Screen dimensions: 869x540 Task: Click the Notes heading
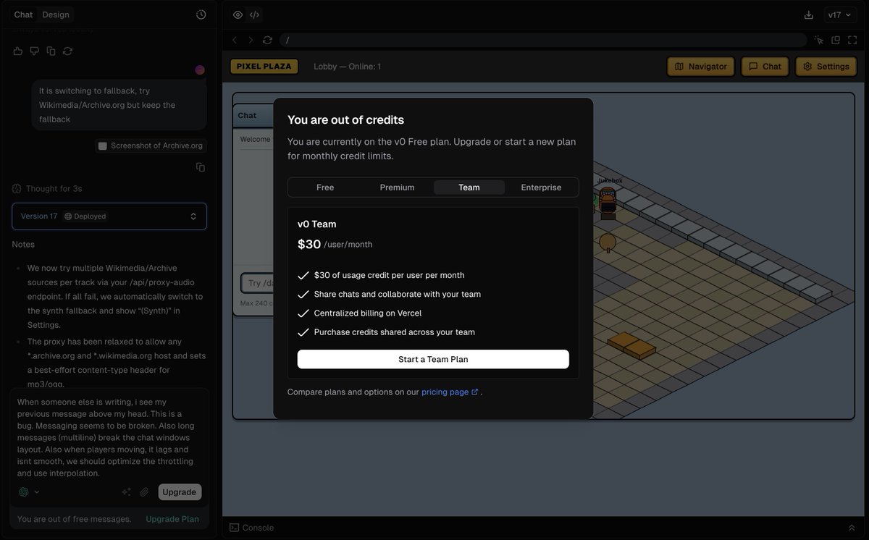pyautogui.click(x=23, y=245)
